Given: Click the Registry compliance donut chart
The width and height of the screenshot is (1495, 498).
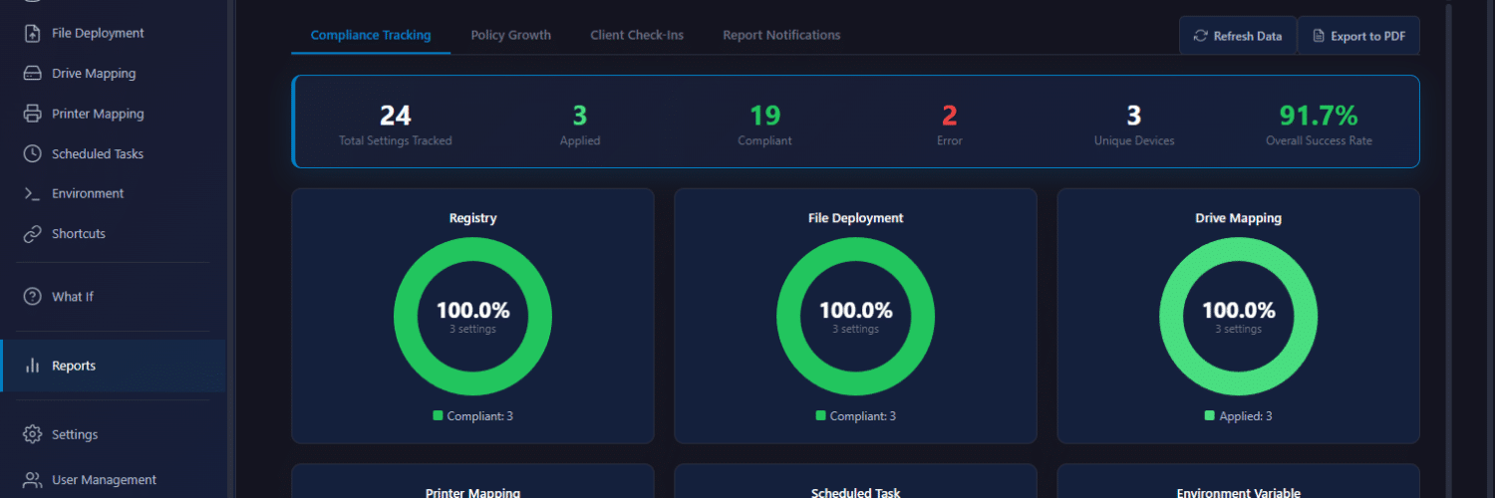Looking at the screenshot, I should (472, 316).
